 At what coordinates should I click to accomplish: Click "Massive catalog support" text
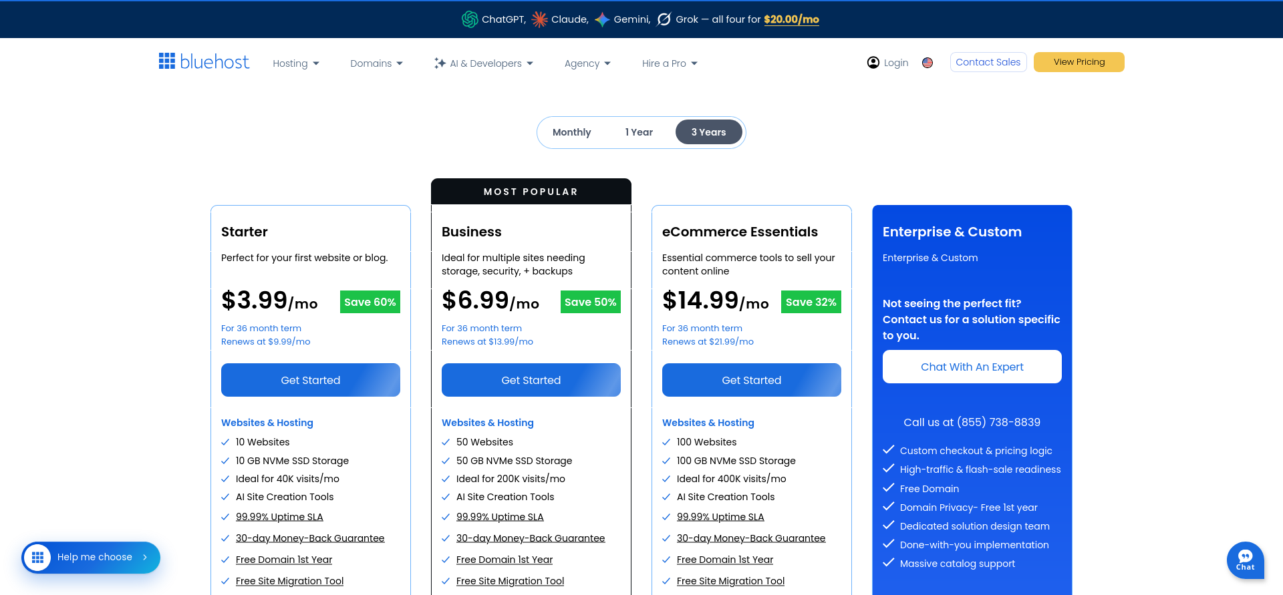tap(958, 564)
